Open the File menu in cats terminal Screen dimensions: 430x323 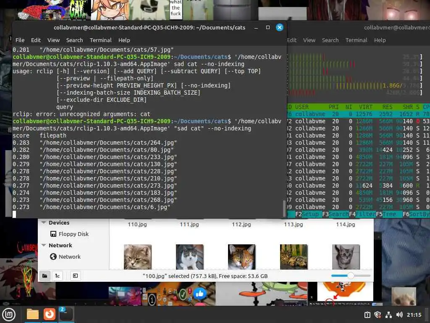(20, 40)
